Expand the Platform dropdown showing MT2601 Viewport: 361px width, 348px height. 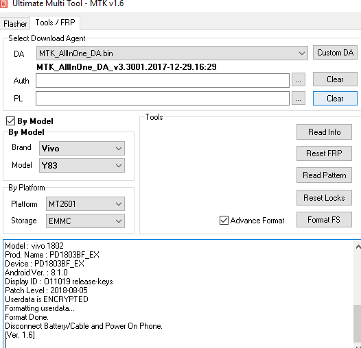coord(85,203)
